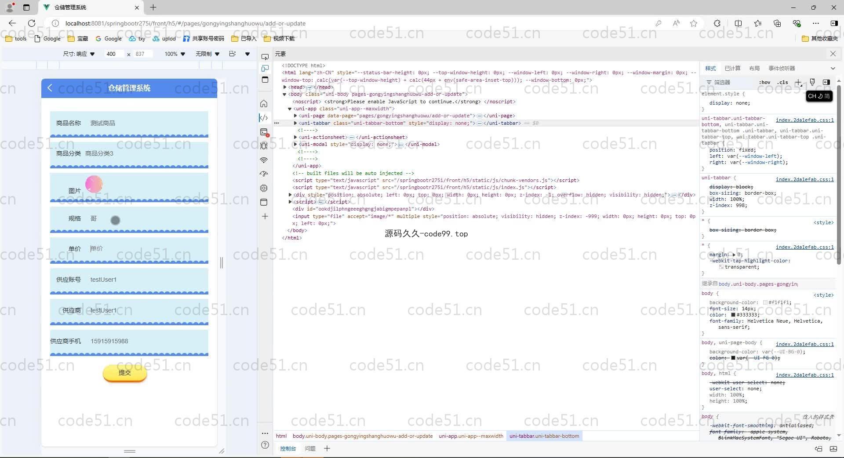Open the Welcome home tool in DevTools

(x=264, y=104)
